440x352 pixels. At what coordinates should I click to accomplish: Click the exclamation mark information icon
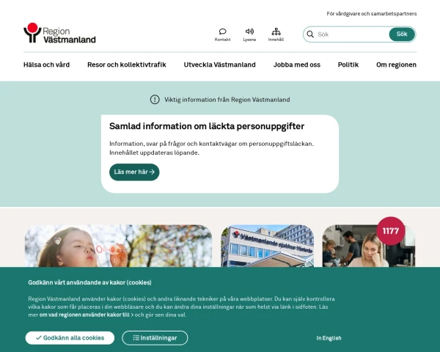pos(155,100)
